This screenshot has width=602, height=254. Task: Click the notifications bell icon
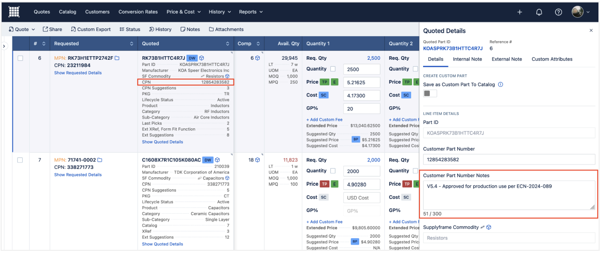pyautogui.click(x=539, y=12)
